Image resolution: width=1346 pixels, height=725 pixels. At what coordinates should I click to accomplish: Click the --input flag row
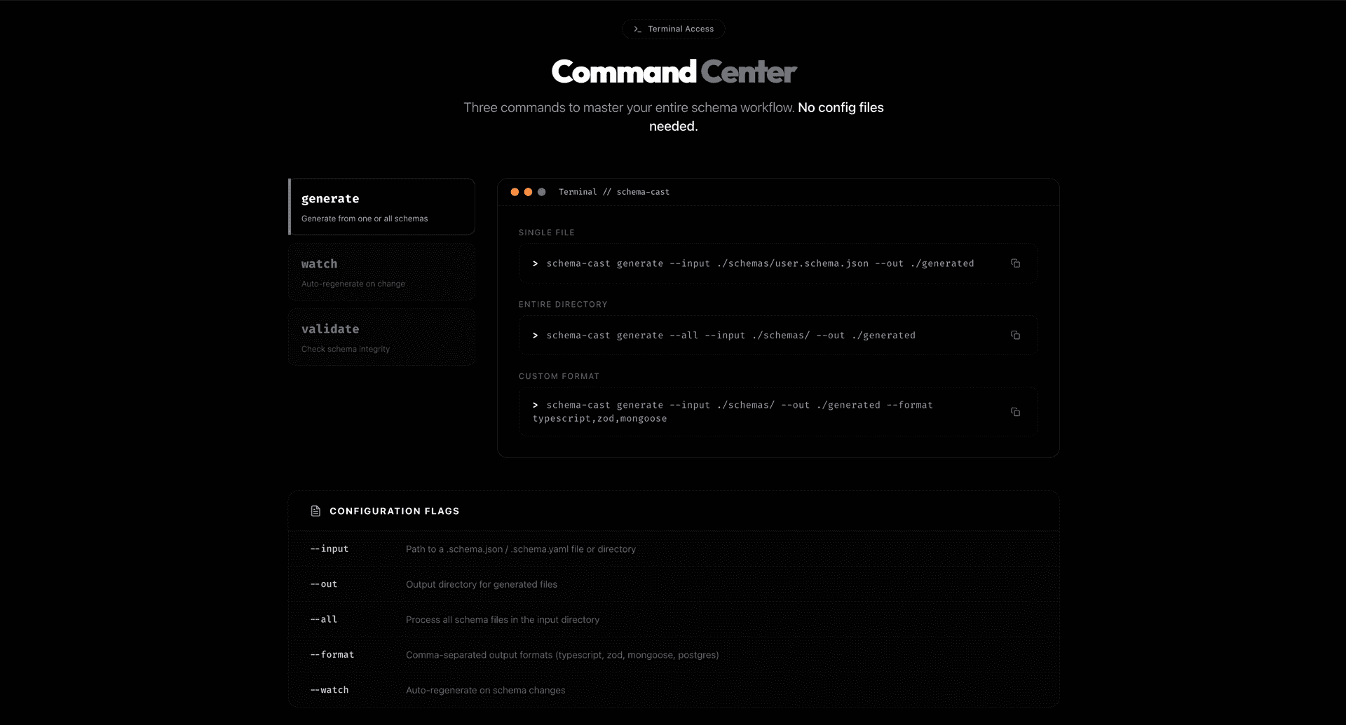[673, 549]
